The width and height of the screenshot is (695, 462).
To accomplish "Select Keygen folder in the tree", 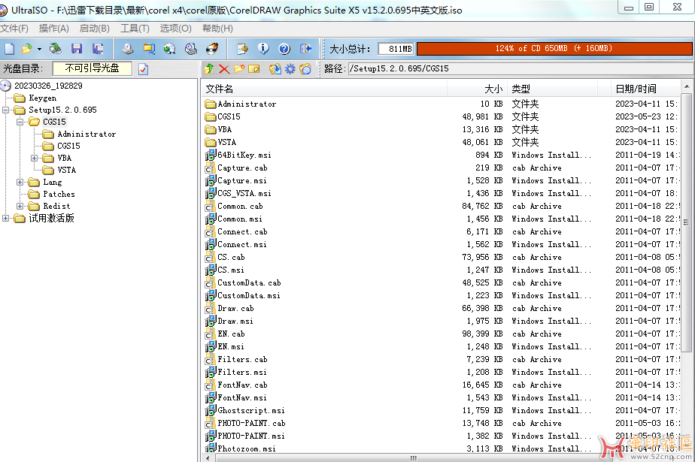I will 43,98.
